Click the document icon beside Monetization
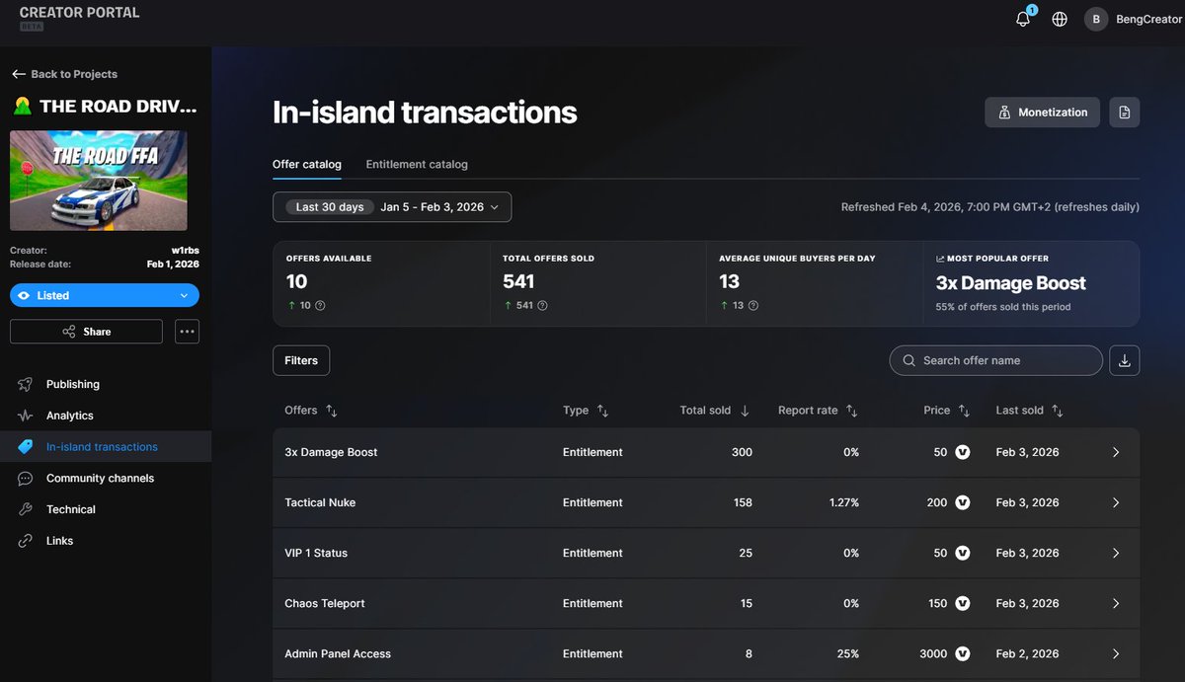Screen dimensions: 1185x682 pos(1124,112)
